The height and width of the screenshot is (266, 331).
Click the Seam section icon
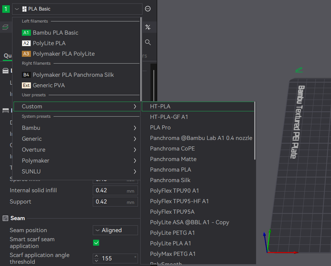coord(6,218)
